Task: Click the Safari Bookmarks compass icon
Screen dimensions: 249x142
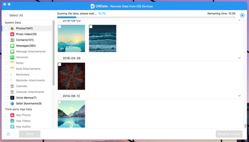Action: 12,104
